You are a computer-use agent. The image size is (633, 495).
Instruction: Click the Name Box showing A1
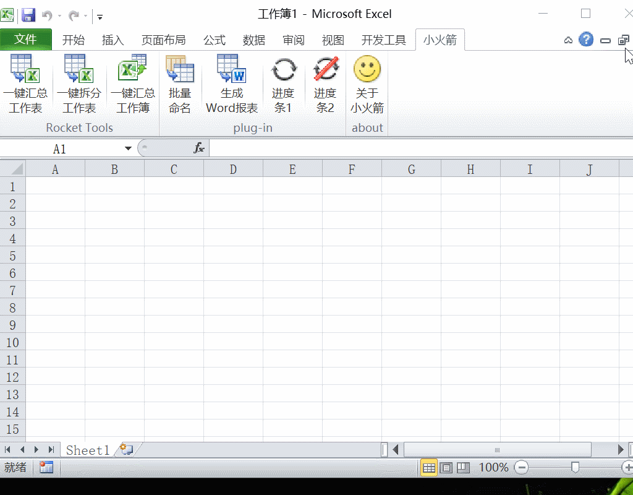(x=61, y=148)
